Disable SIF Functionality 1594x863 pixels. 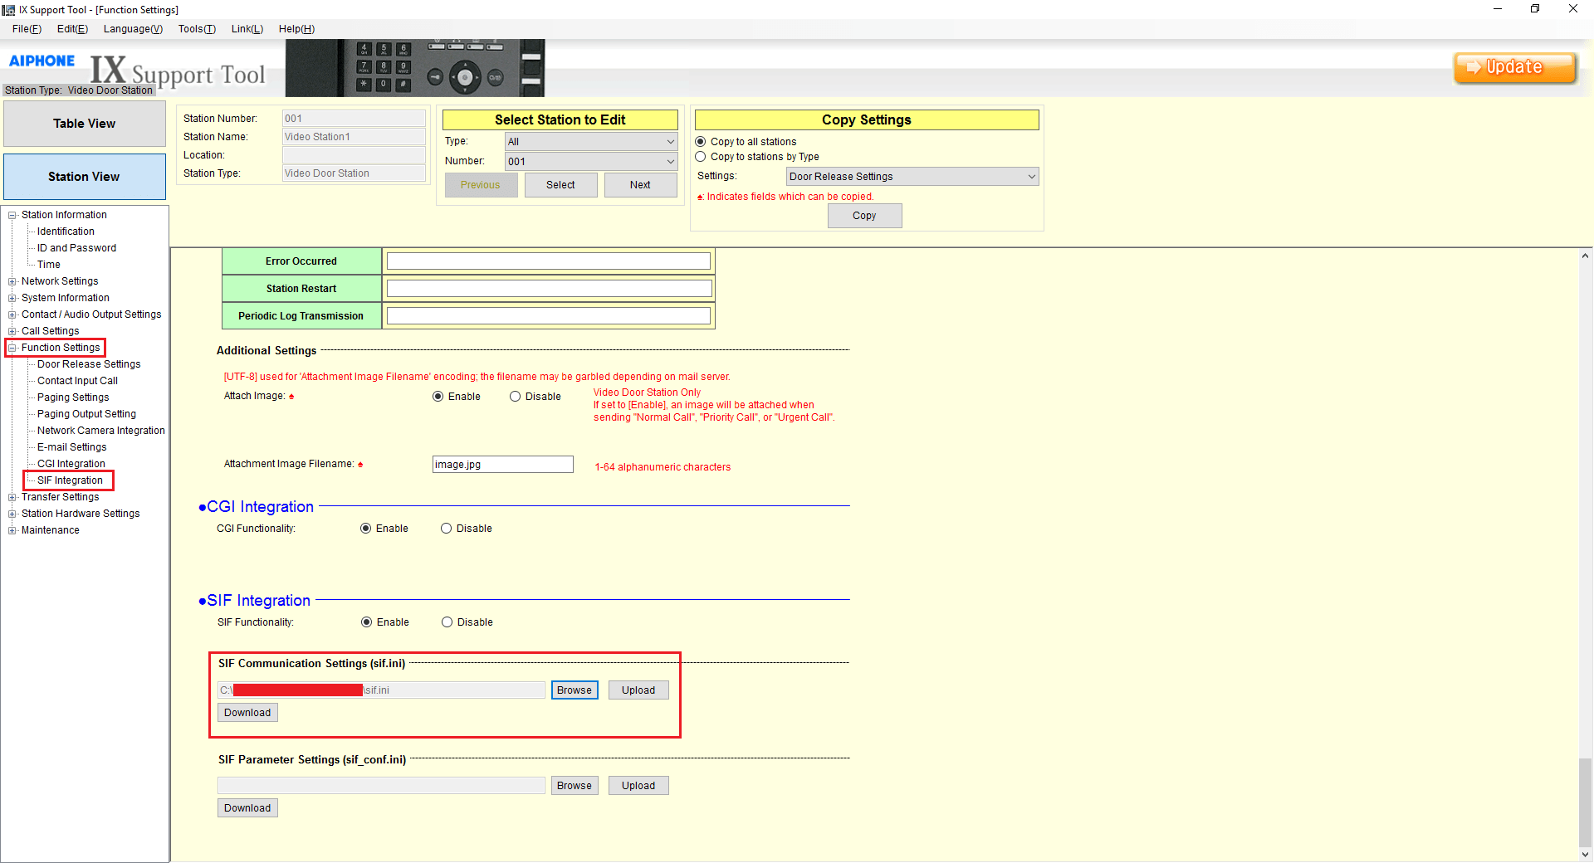[x=447, y=622]
